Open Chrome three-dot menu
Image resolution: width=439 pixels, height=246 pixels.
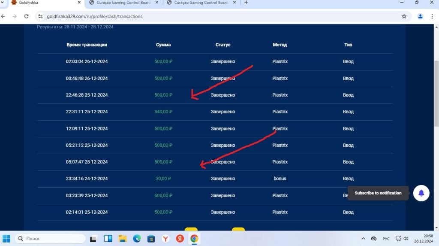click(432, 16)
